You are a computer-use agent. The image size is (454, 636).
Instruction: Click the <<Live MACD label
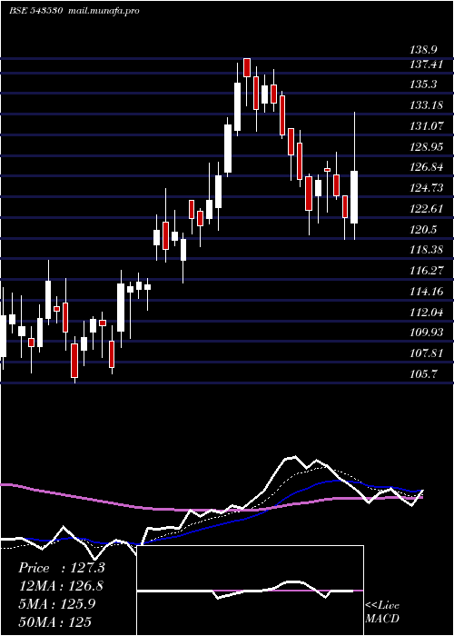click(x=382, y=612)
